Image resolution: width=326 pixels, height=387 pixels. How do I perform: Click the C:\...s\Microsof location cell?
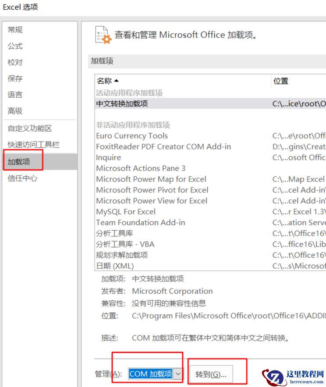[299, 266]
